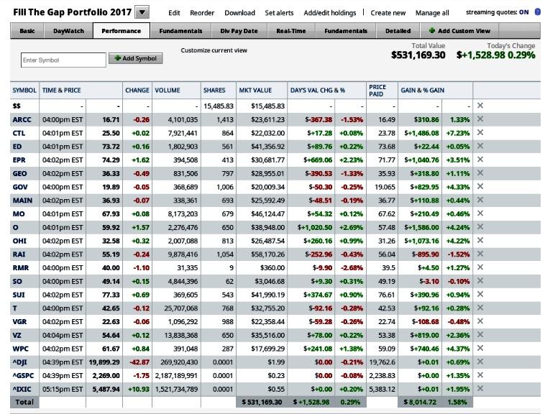The height and width of the screenshot is (414, 545).
Task: Open the ^GSPC symbol link
Action: tap(23, 376)
